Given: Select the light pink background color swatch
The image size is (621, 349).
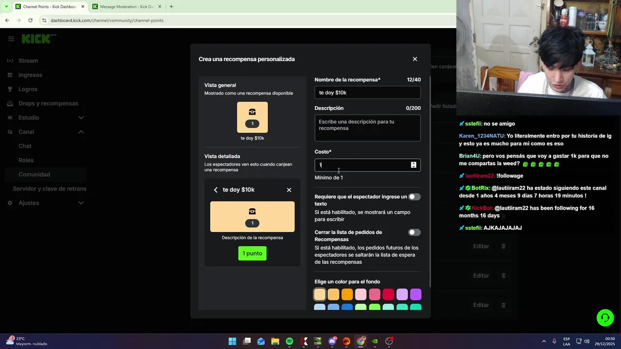Looking at the screenshot, I should [360, 294].
